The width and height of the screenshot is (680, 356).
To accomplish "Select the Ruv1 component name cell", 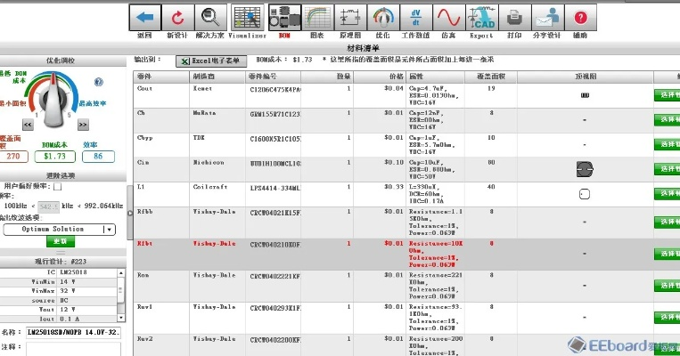I will pyautogui.click(x=161, y=318).
